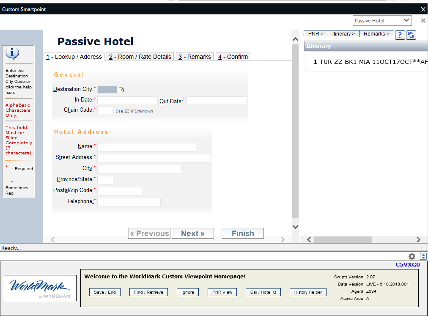Expand the Remarks section
This screenshot has width=428, height=316.
(376, 33)
